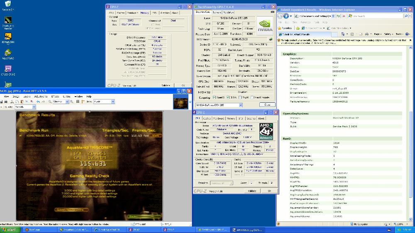Go forward in Internet Explorer

(286, 16)
